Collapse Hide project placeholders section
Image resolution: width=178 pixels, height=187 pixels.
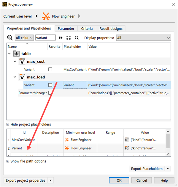[x=8, y=124]
